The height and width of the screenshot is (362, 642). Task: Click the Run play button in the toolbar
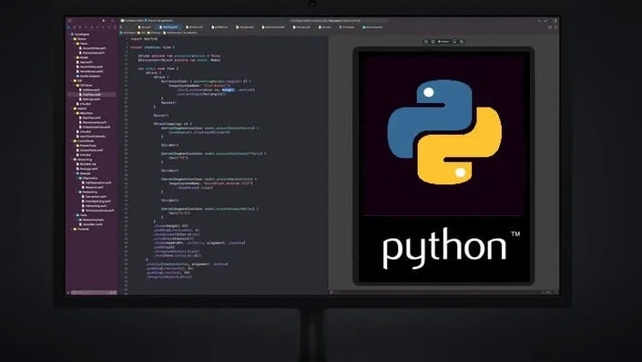click(104, 20)
